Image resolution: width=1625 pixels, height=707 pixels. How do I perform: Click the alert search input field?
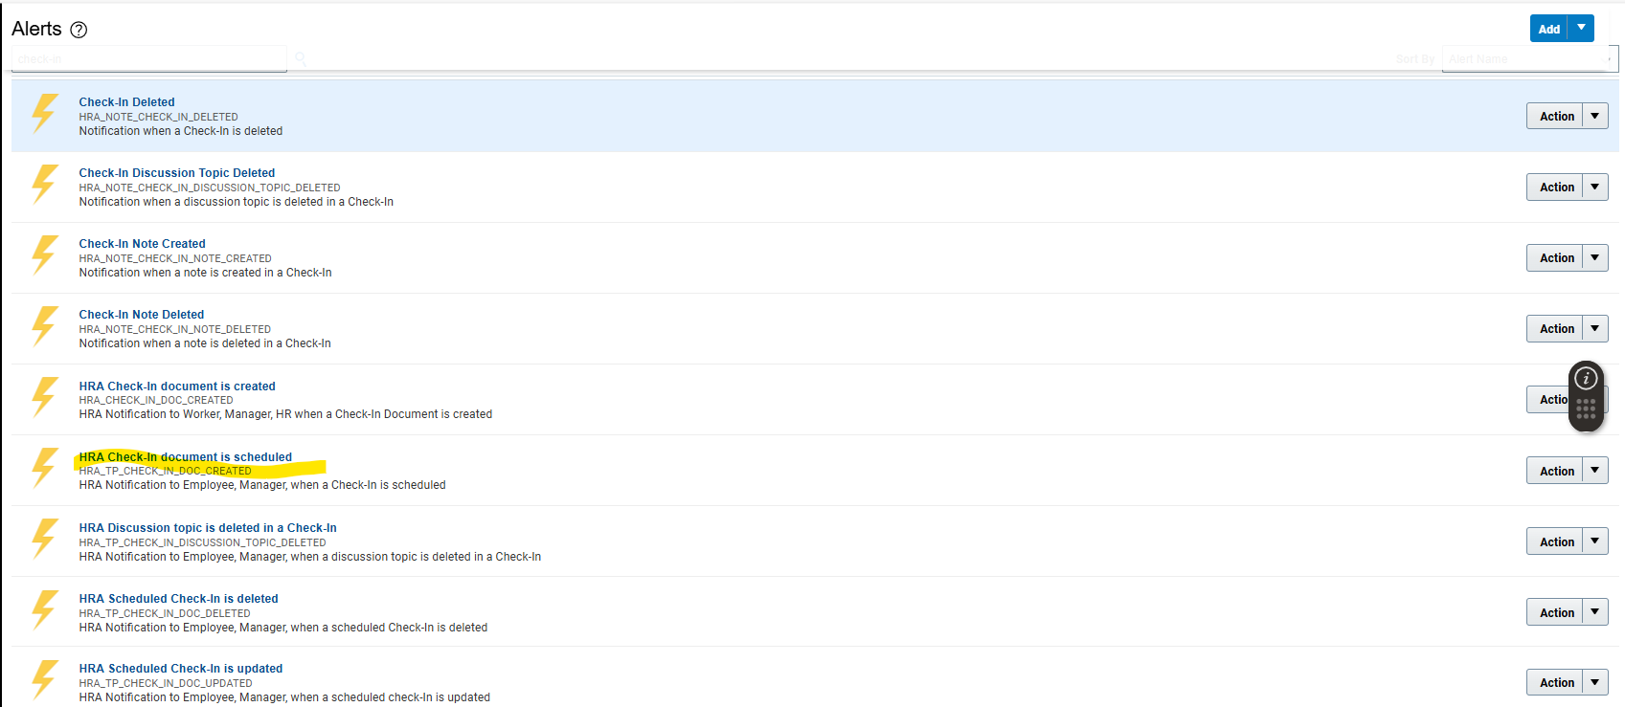(149, 59)
